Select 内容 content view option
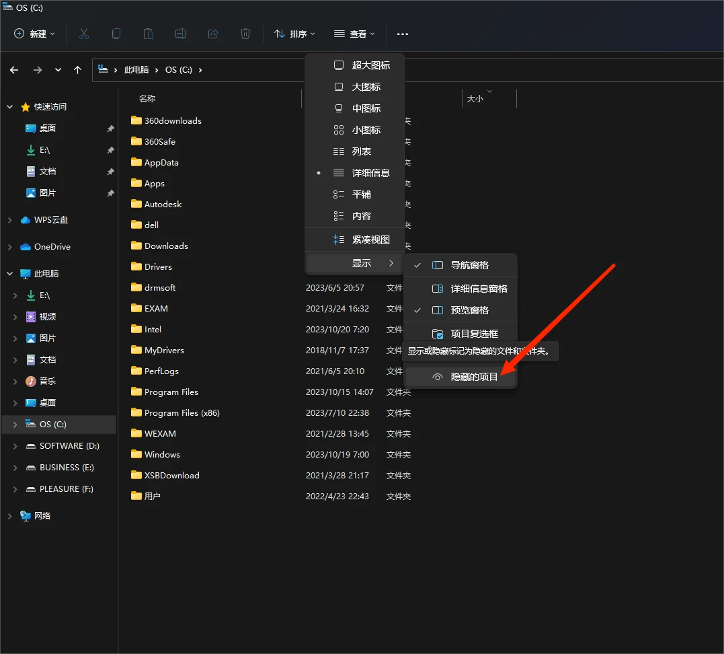724x654 pixels. pyautogui.click(x=355, y=216)
